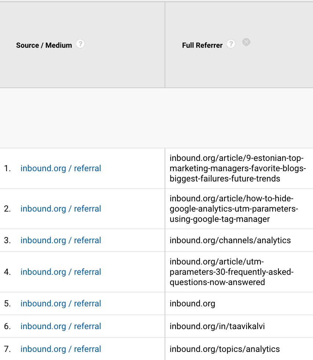Click inbound.org / referral link in row 5

pos(61,304)
